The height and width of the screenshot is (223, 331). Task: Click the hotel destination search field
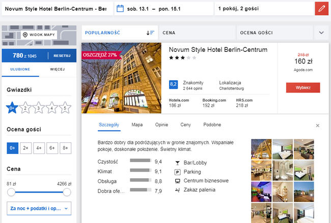point(58,9)
